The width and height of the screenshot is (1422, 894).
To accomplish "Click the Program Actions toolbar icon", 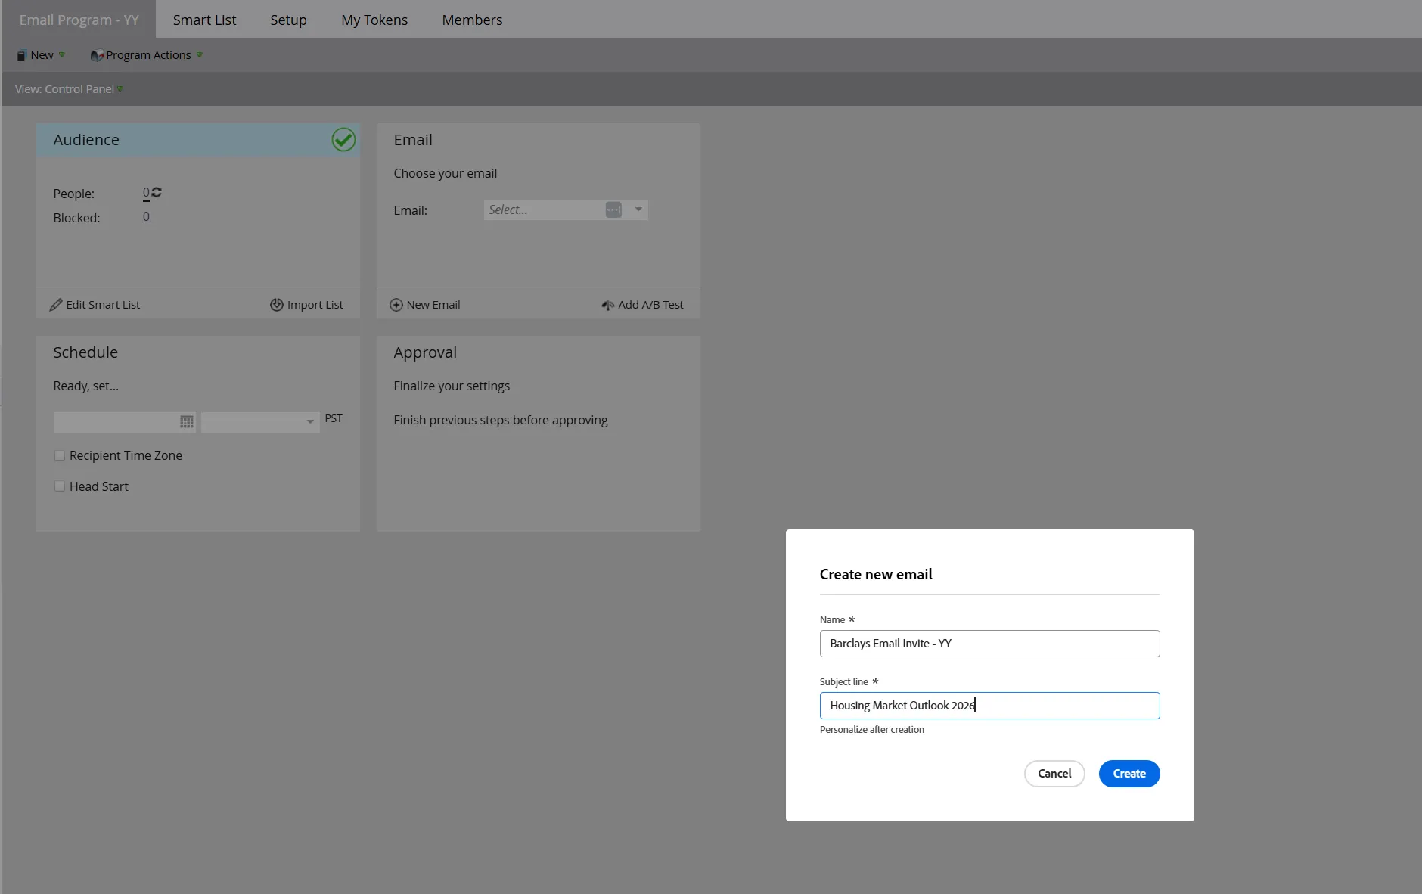I will click(97, 55).
